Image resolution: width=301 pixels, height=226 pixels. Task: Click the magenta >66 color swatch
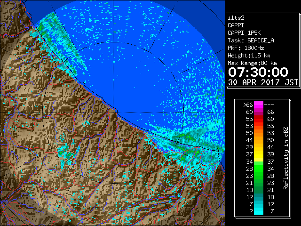click(x=259, y=105)
